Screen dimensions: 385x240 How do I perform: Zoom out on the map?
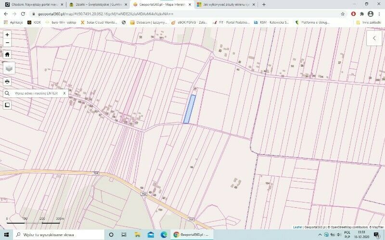coord(7,43)
